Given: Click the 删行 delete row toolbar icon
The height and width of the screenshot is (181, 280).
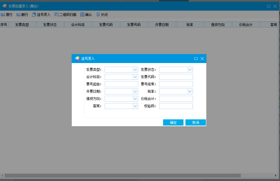Looking at the screenshot, I should [18, 15].
